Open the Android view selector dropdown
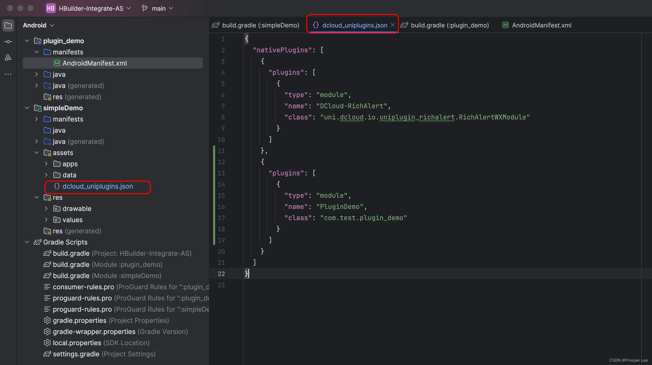Screen dimensions: 652x365 tap(38, 25)
